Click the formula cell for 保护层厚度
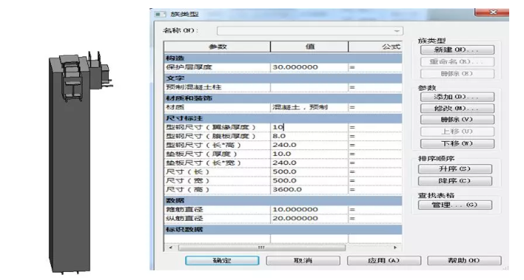This screenshot has height=280, width=524. tap(375, 67)
